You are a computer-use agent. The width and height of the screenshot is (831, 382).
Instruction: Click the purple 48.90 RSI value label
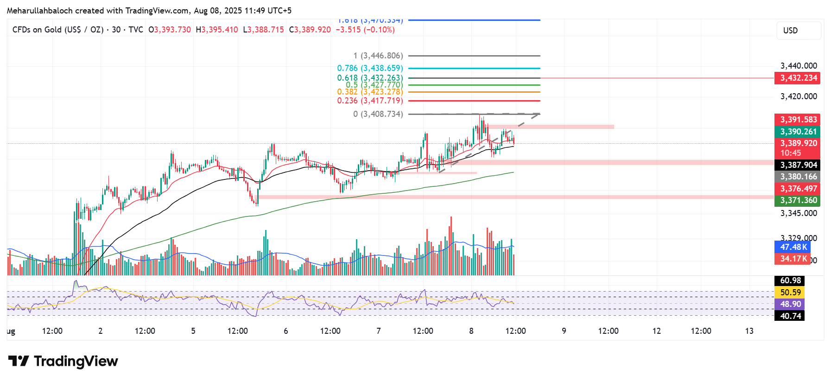pos(790,304)
